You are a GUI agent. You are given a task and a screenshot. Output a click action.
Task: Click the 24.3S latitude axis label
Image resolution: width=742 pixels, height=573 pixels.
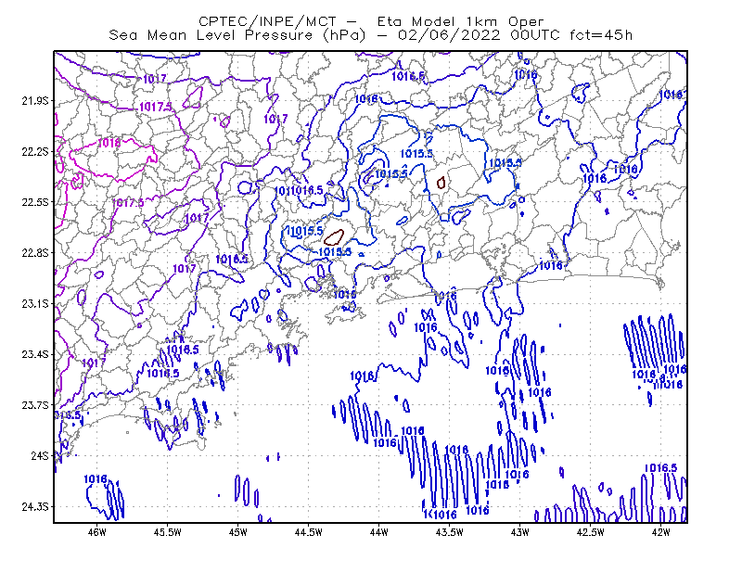[35, 507]
